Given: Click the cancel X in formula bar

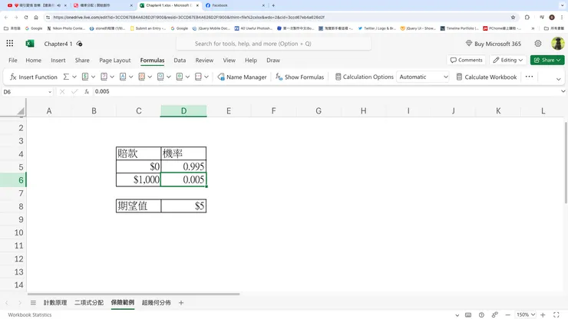Looking at the screenshot, I should click(62, 91).
